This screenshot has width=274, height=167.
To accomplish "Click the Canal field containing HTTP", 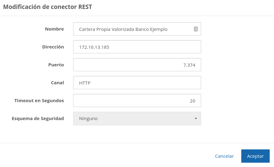I will (137, 83).
